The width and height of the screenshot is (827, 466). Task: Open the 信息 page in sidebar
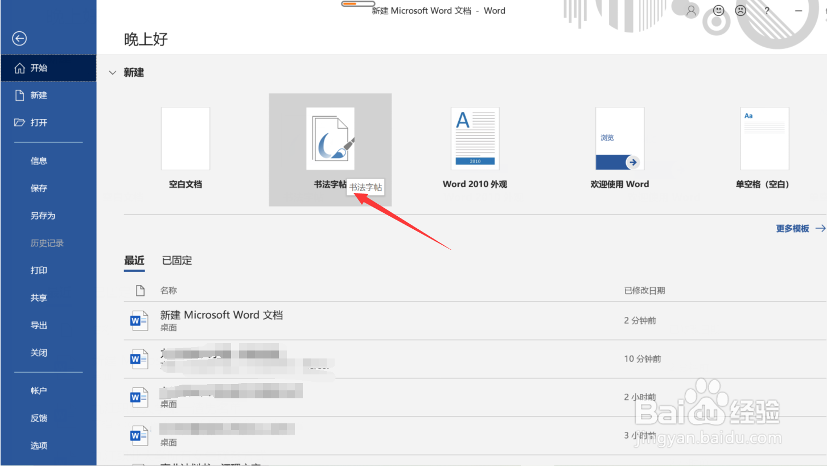39,161
